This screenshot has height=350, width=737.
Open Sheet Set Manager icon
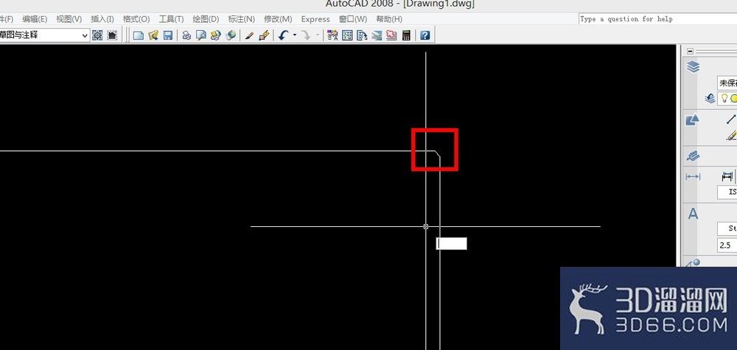pos(377,35)
